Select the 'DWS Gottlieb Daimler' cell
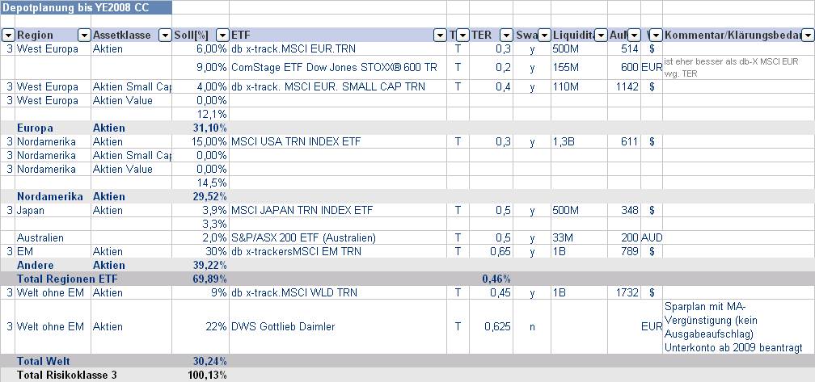The width and height of the screenshot is (815, 382). [x=283, y=326]
